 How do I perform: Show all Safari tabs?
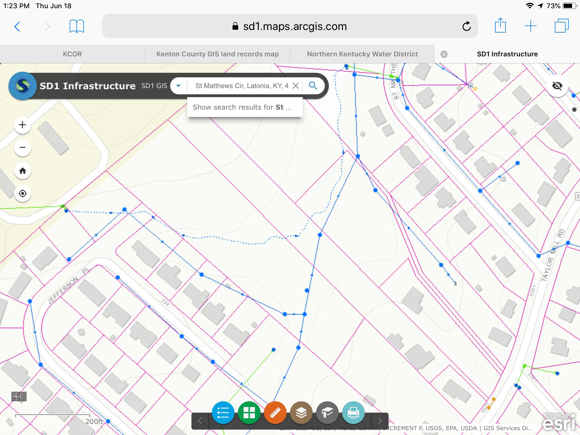tap(562, 26)
